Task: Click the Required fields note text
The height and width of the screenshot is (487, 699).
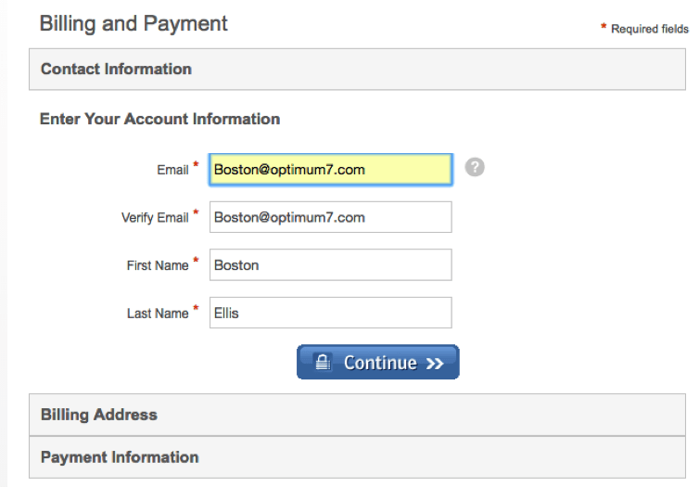Action: coord(650,29)
